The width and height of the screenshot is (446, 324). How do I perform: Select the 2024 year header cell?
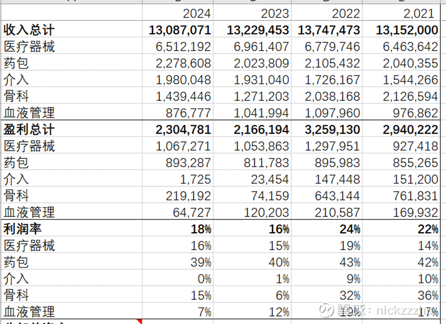[x=178, y=13]
